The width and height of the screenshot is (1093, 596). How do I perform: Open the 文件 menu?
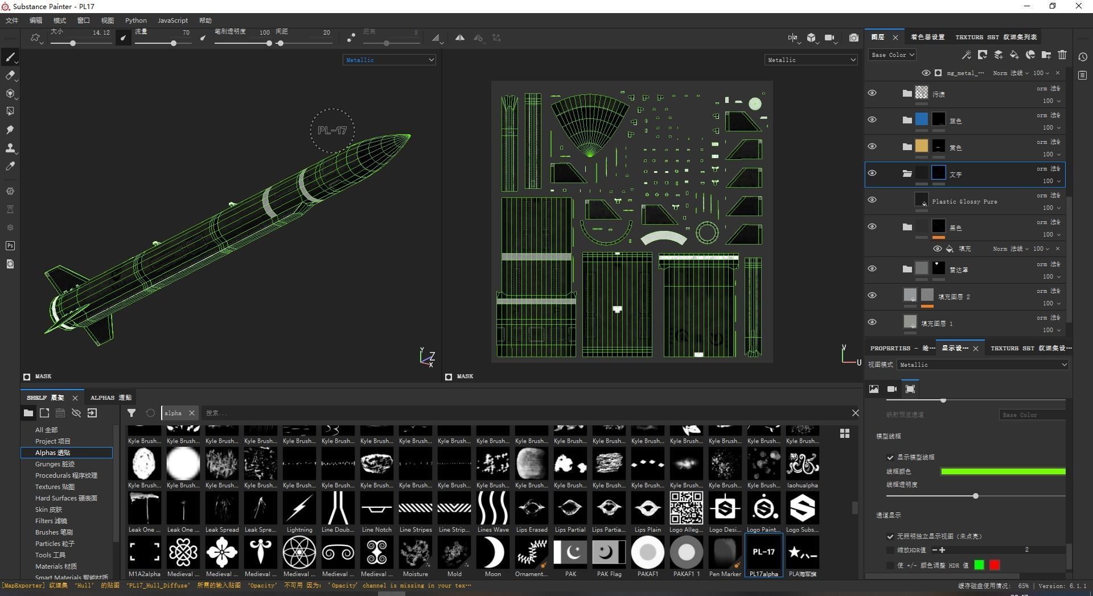[12, 20]
